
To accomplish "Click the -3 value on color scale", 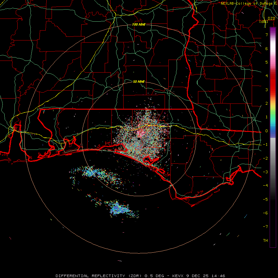I will point(266,172).
